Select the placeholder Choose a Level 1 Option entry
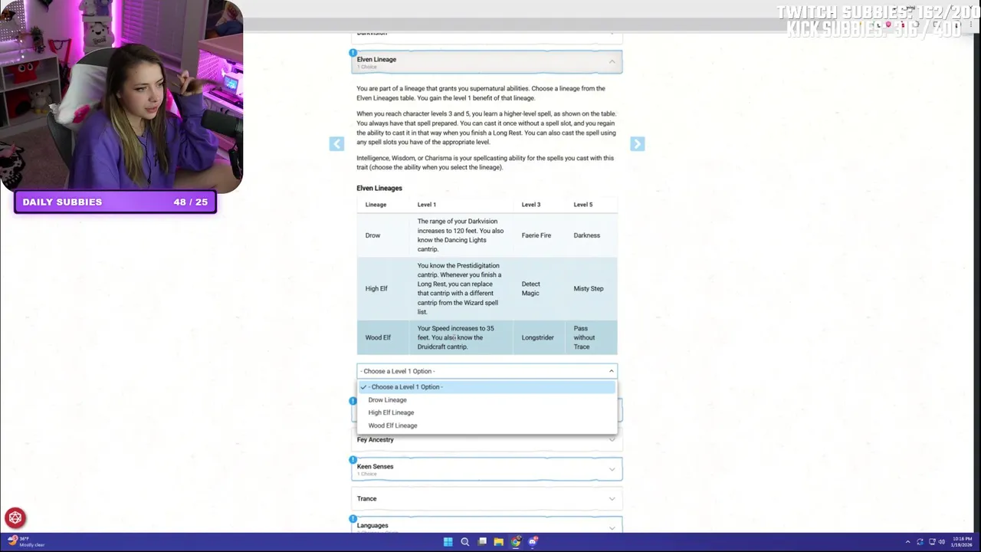Viewport: 981px width, 552px height. click(x=487, y=386)
